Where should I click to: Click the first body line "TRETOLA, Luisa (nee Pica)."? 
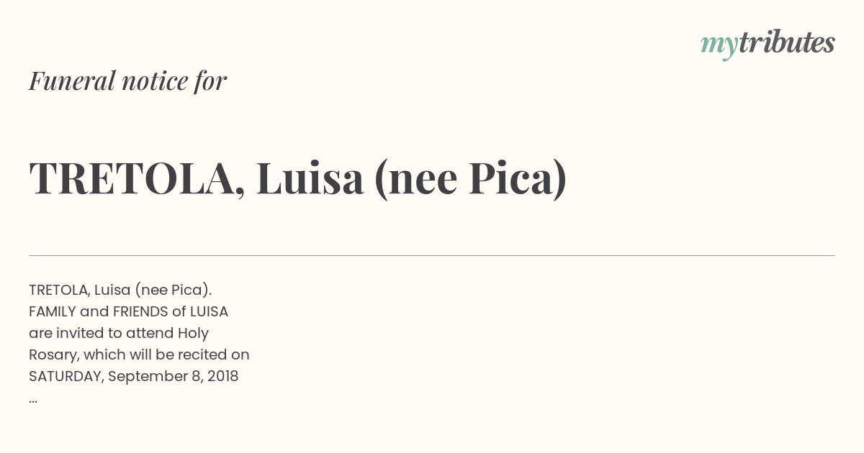120,290
